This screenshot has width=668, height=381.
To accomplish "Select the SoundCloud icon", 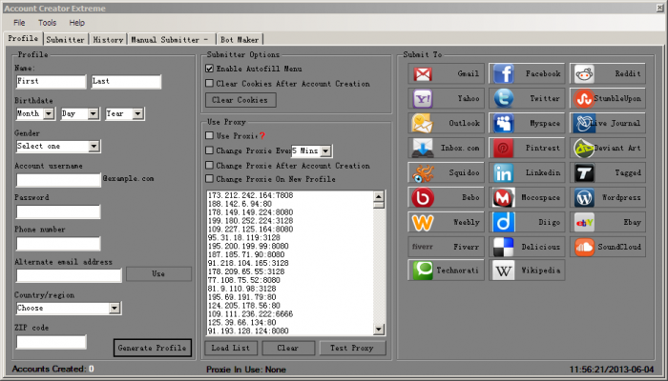I will pos(584,247).
